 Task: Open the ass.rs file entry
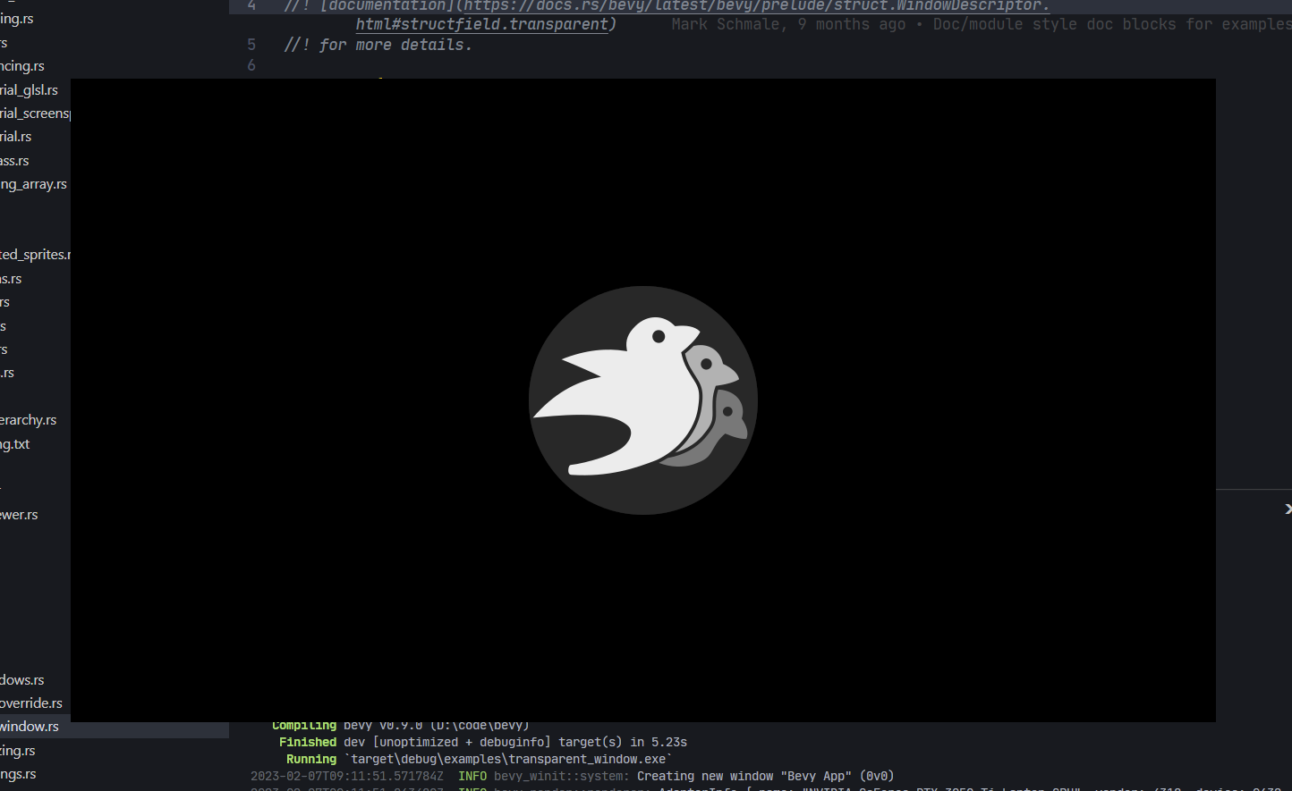click(14, 161)
